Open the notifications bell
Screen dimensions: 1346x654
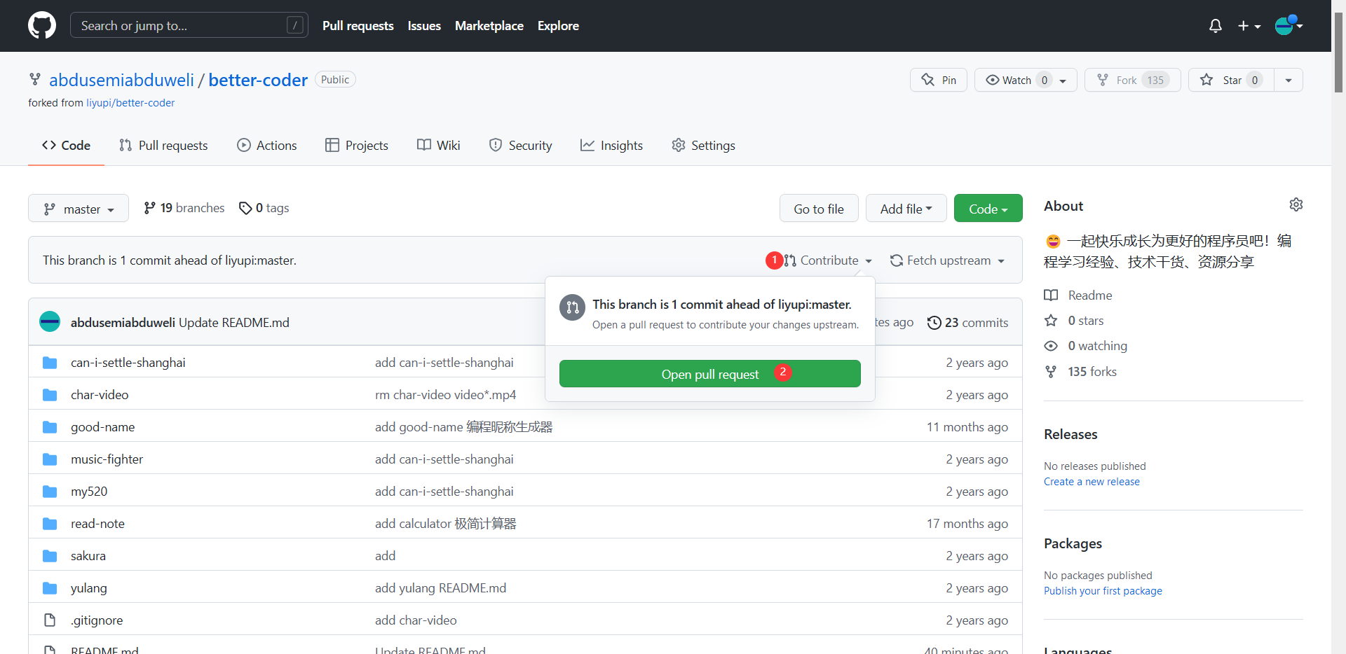(x=1216, y=26)
